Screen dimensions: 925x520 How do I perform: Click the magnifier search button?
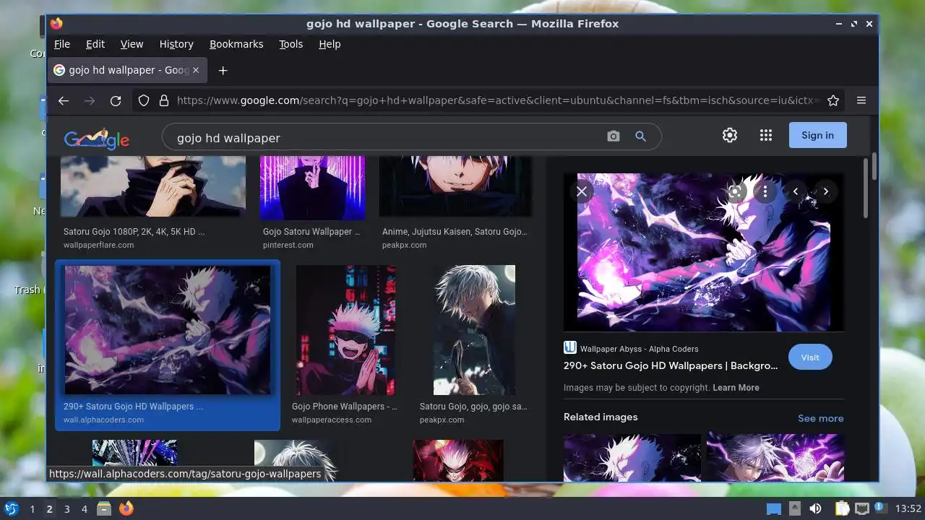[x=640, y=136]
